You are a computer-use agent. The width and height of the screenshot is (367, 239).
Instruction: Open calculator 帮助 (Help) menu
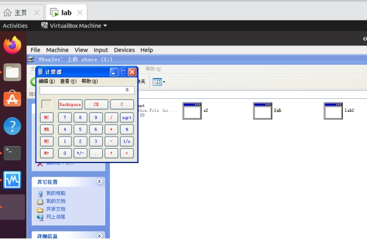coord(89,81)
